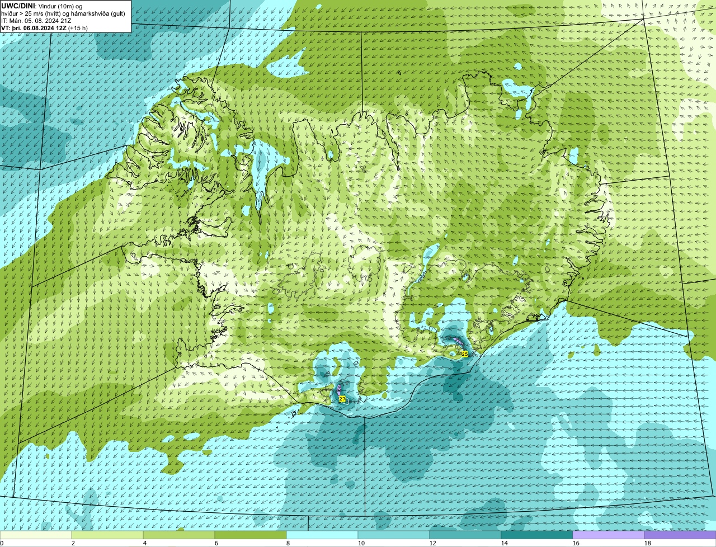
Task: Pick the 4–6 m/s green legend color
Action: 179,535
